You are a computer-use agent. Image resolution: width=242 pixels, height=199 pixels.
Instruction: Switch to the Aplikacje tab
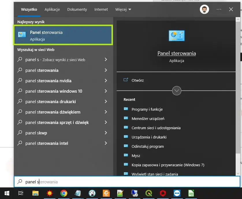pyautogui.click(x=52, y=9)
